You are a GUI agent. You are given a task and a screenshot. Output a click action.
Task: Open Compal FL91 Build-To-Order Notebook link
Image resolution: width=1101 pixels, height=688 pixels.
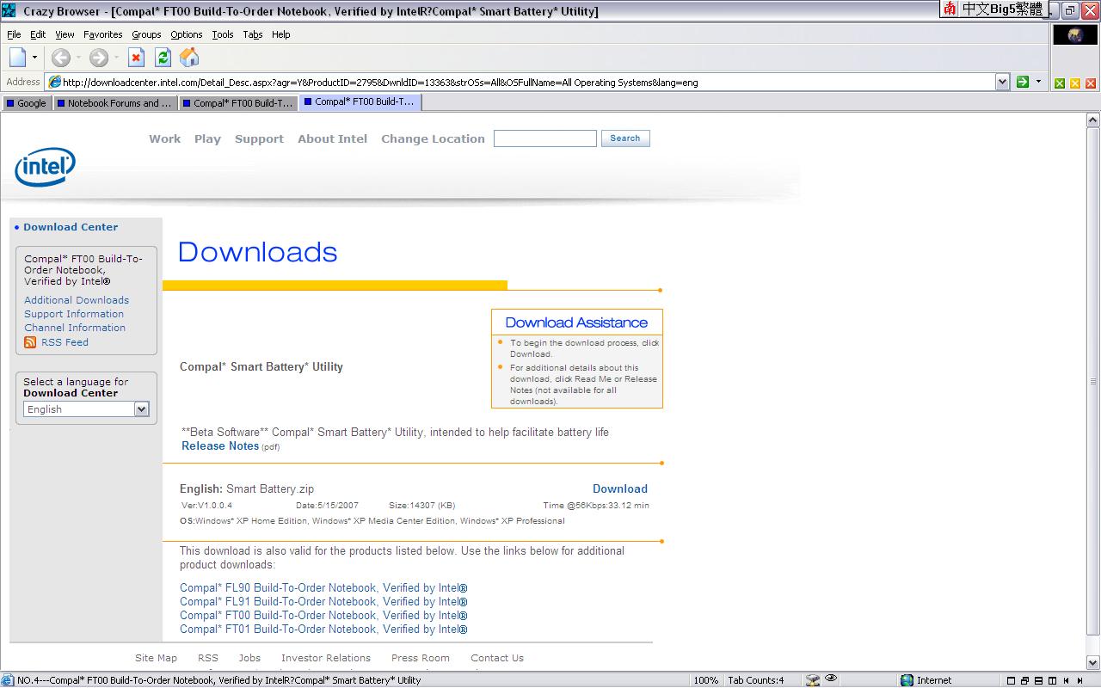tap(323, 602)
